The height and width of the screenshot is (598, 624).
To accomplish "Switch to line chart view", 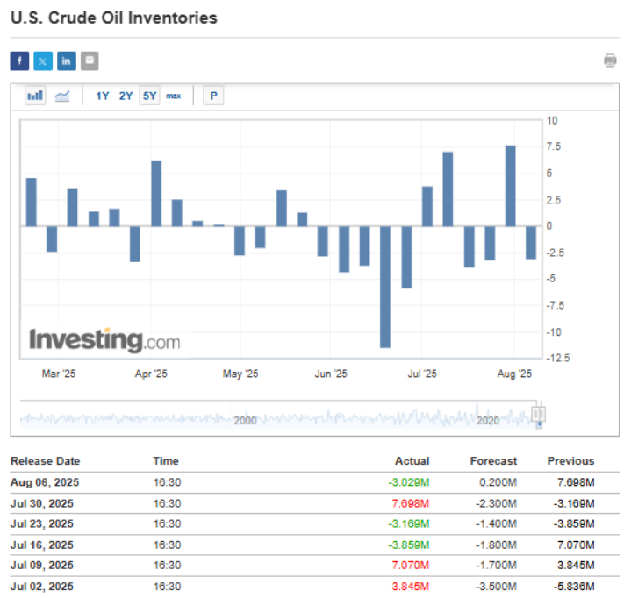I will tap(62, 96).
